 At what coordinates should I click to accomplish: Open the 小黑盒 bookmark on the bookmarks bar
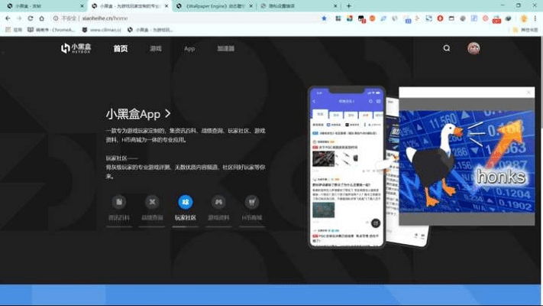click(150, 30)
